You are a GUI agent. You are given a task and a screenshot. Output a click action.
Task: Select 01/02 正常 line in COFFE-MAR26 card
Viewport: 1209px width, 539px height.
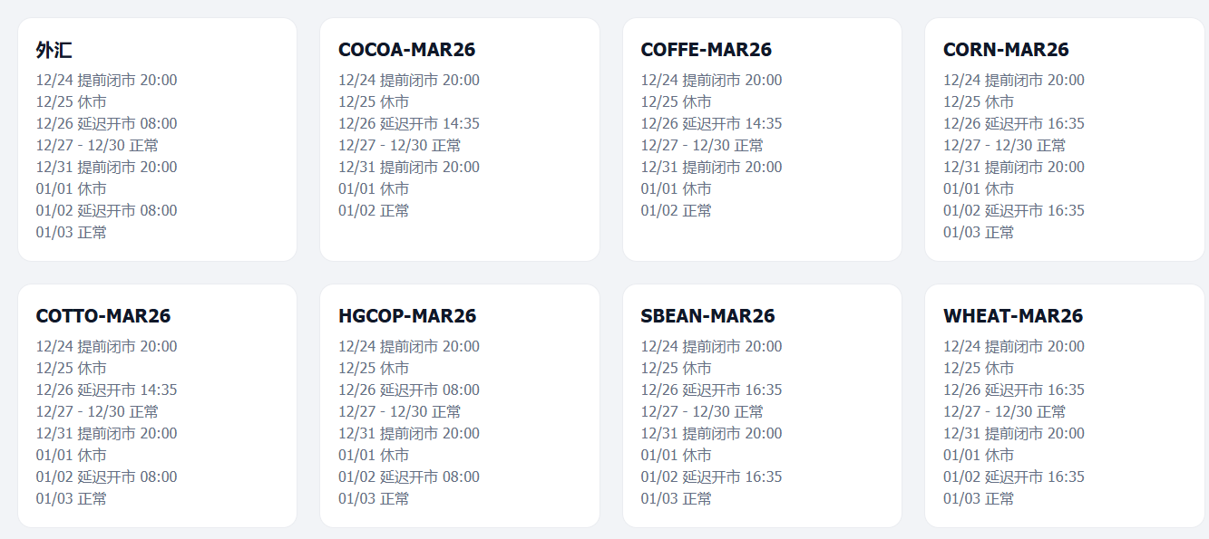676,211
